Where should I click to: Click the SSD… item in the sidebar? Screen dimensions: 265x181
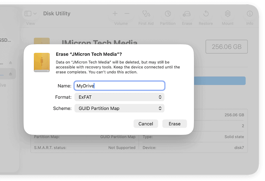coord(5,40)
